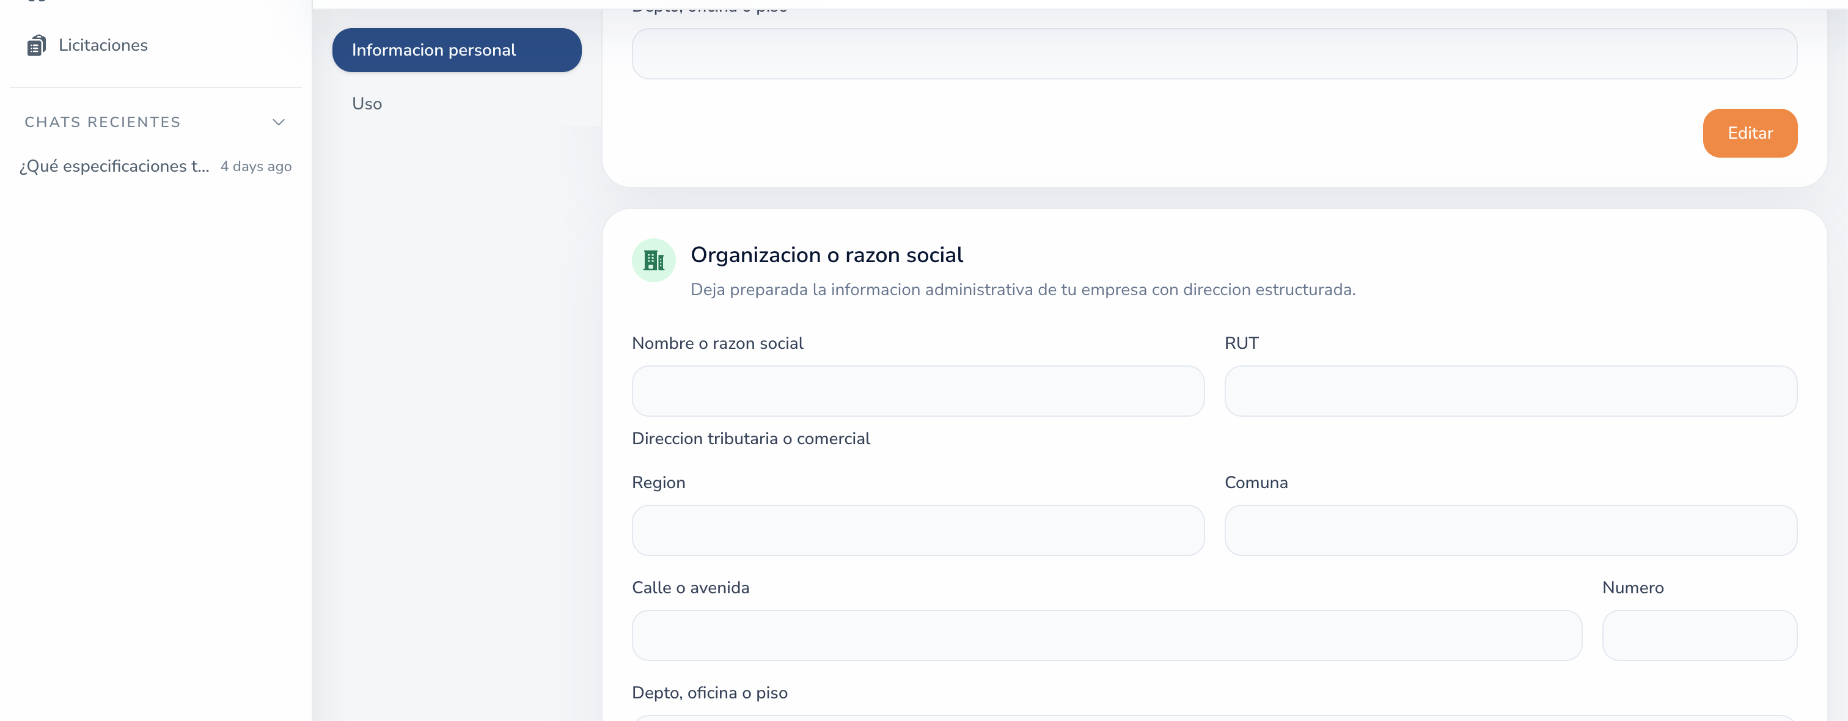The image size is (1848, 721).
Task: Select the Licitaciones clipboard icon
Action: coord(37,45)
